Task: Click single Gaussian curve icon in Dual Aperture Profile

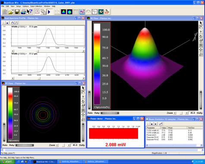Action: point(13,23)
